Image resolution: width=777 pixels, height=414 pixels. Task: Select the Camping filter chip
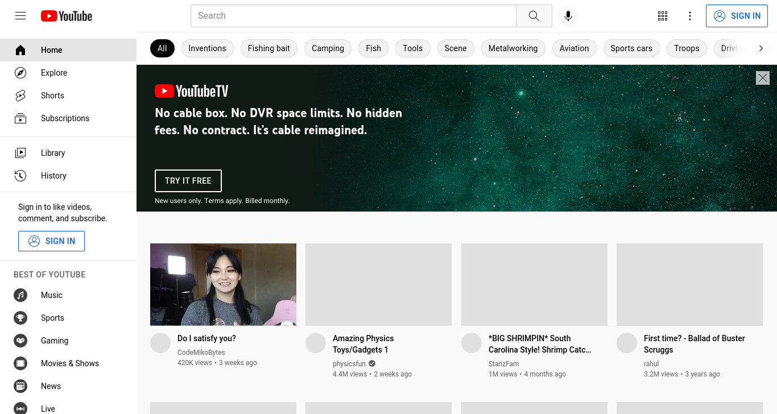pyautogui.click(x=328, y=48)
